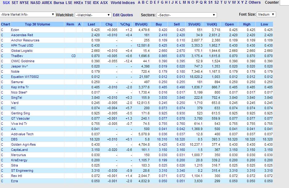289x188 pixels.
Task: Open HKEx exchange listings
Action: coord(78,2)
